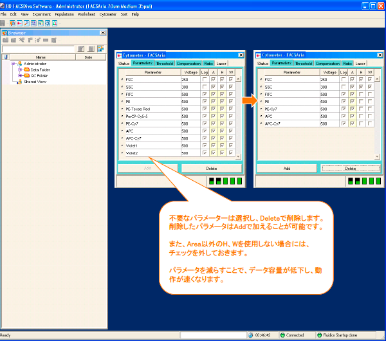The width and height of the screenshot is (386, 341).
Task: Switch to Compensation tab in right Cytometer window
Action: (327, 63)
